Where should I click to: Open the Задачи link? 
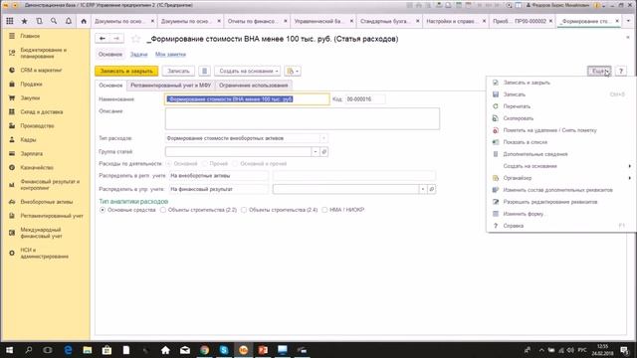pos(138,55)
